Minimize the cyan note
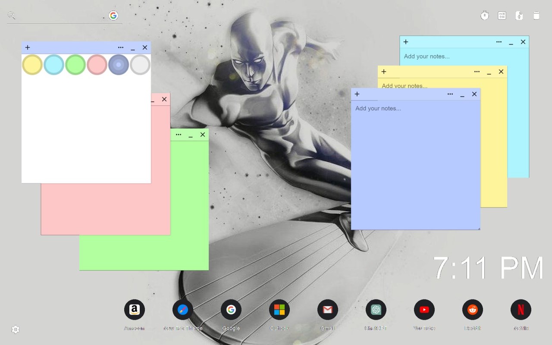This screenshot has width=552, height=345. click(x=511, y=43)
